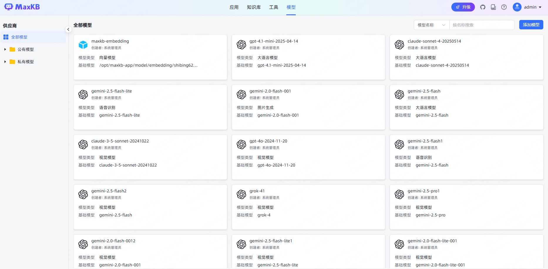
Task: Click the gemini-2.5-flash2 card icon
Action: pyautogui.click(x=83, y=194)
